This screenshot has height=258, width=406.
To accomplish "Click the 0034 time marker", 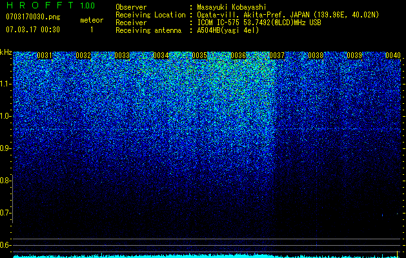I will point(161,55).
